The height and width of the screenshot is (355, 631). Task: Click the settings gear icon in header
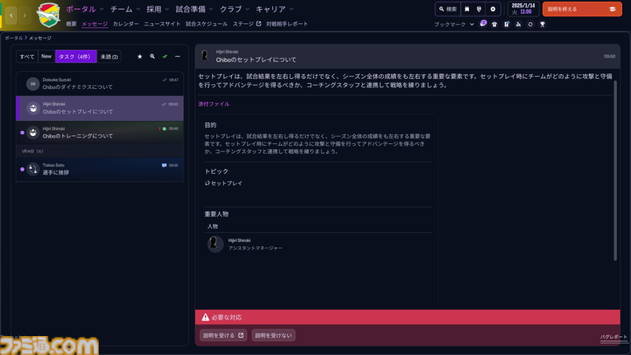[x=494, y=9]
